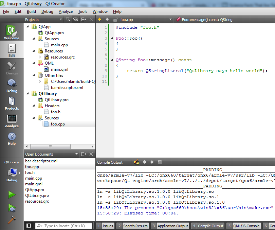275x230 pixels.
Task: Toggle synchronize with editor link icon
Action: (76, 20)
